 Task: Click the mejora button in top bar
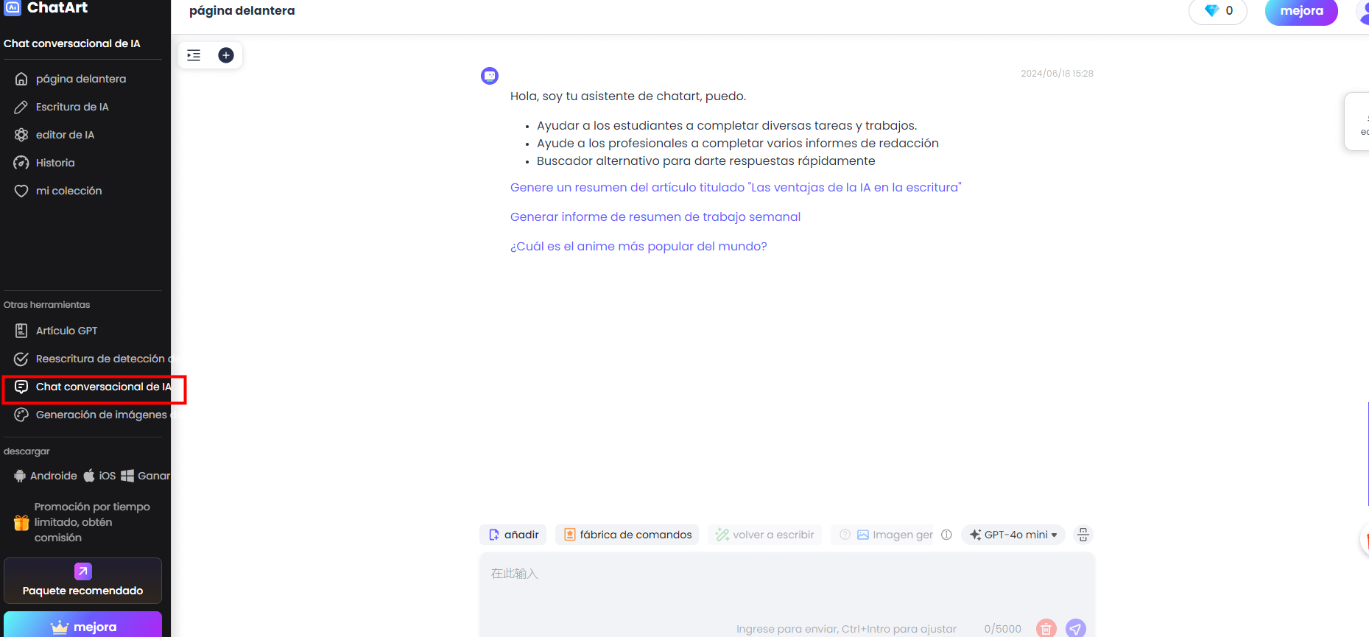point(1301,11)
